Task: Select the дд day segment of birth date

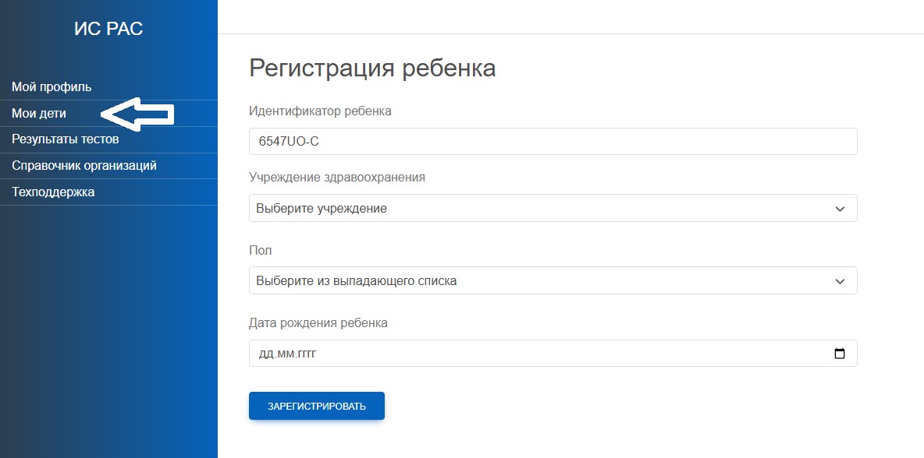Action: [266, 354]
